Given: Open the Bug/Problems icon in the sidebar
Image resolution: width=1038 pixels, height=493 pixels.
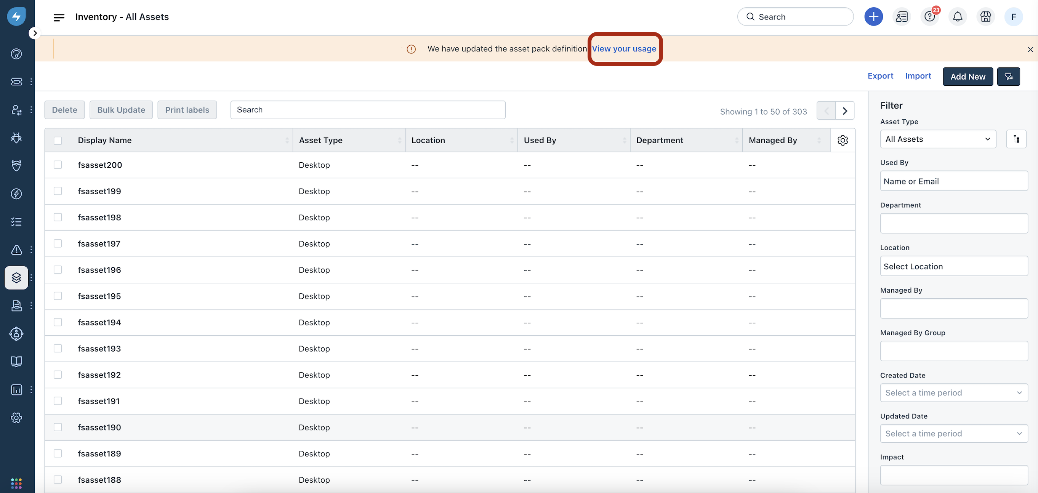Looking at the screenshot, I should (16, 138).
